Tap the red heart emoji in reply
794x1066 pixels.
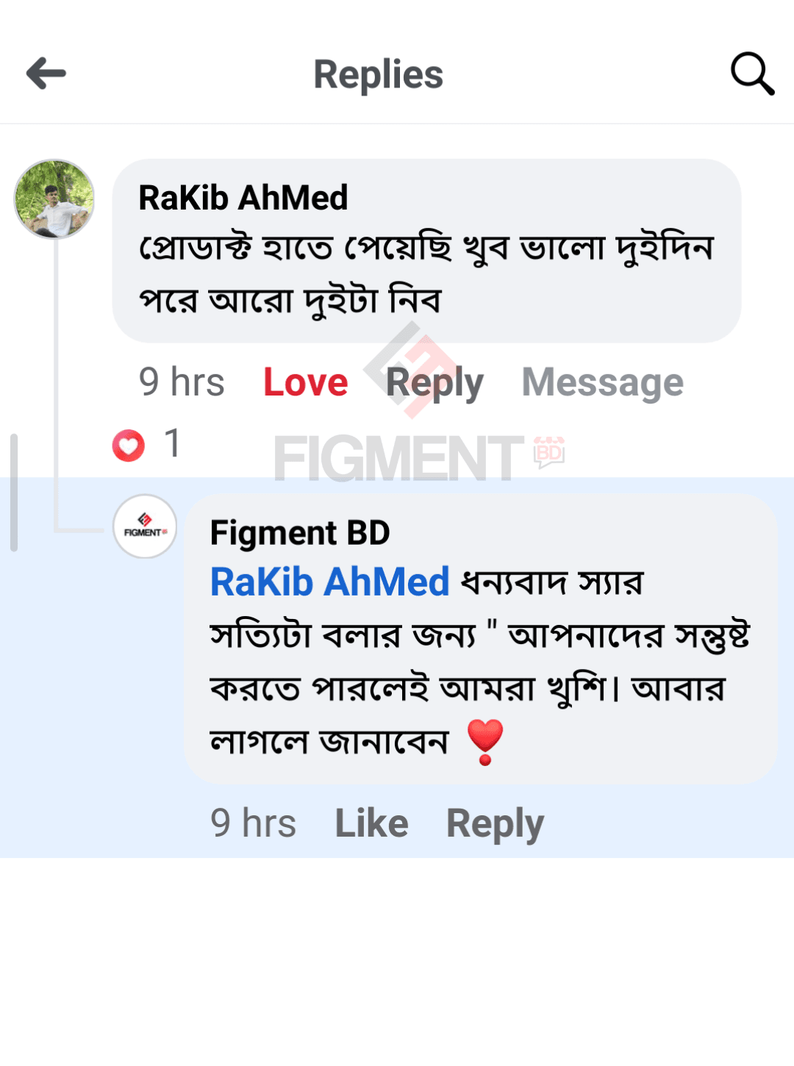click(484, 741)
